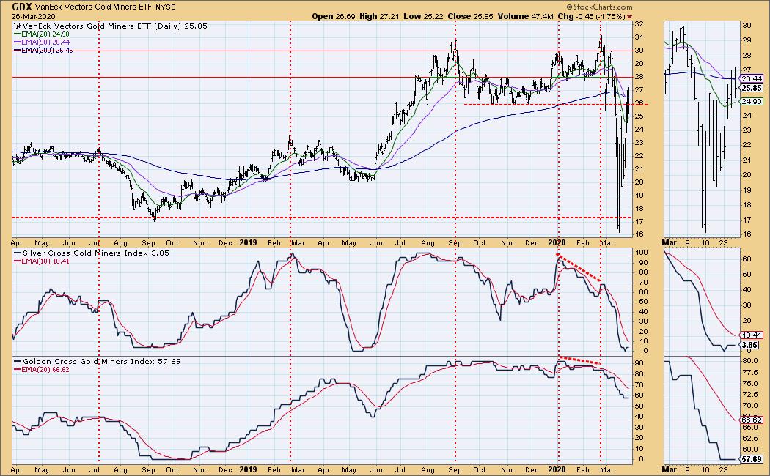The width and height of the screenshot is (770, 476).
Task: Select the 'Low 25.22' quote value
Action: click(423, 16)
